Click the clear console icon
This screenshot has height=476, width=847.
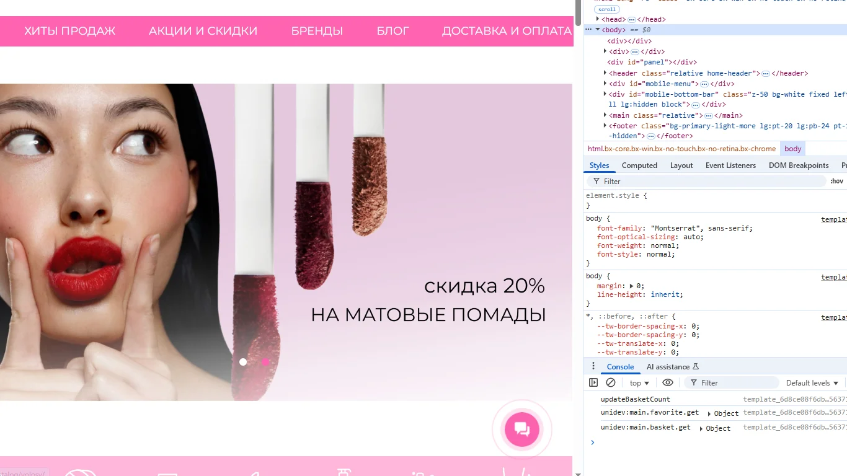(611, 383)
